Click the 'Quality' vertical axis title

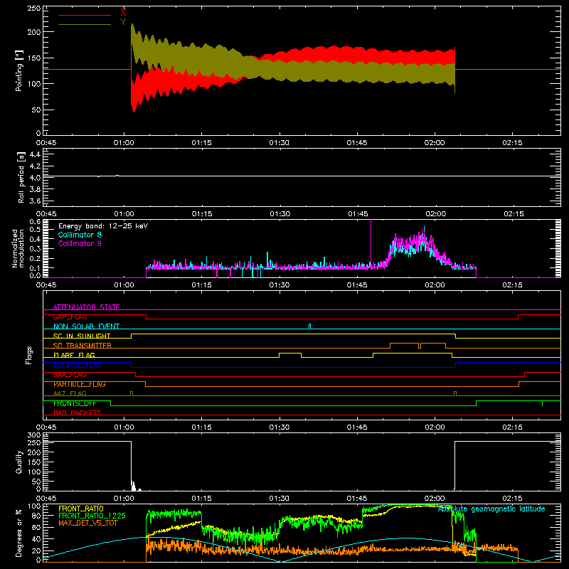(19, 462)
